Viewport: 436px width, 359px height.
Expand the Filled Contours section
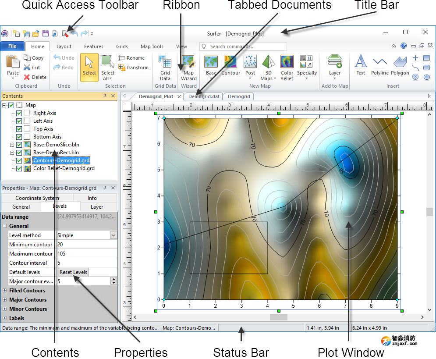[x=5, y=291]
